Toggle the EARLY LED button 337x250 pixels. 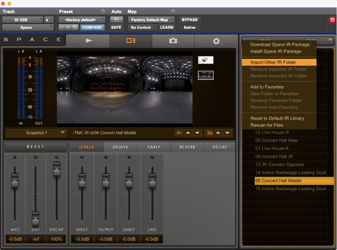tap(129, 157)
